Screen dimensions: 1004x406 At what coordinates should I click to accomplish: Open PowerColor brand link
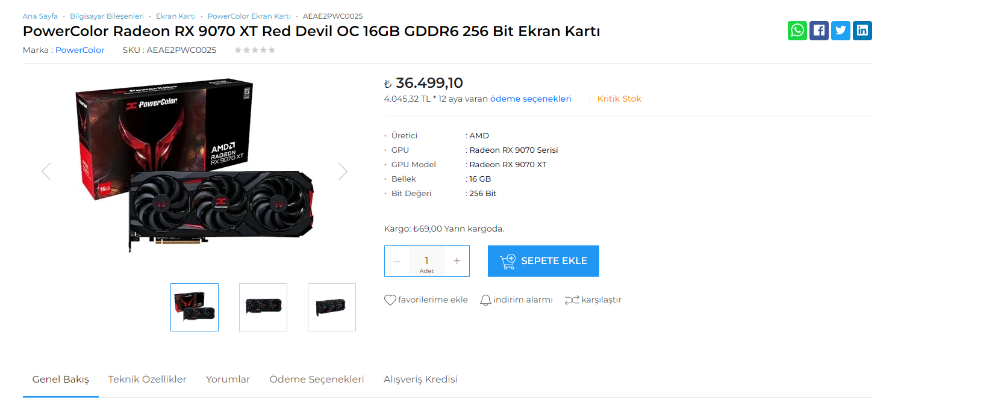pyautogui.click(x=80, y=50)
